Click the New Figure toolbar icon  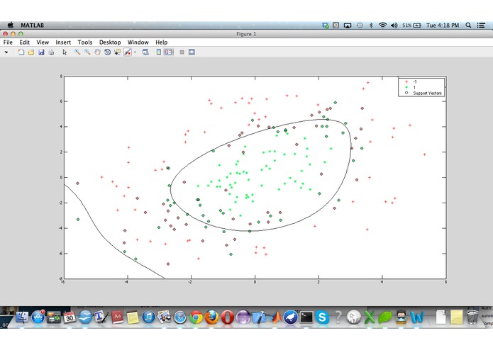click(21, 52)
